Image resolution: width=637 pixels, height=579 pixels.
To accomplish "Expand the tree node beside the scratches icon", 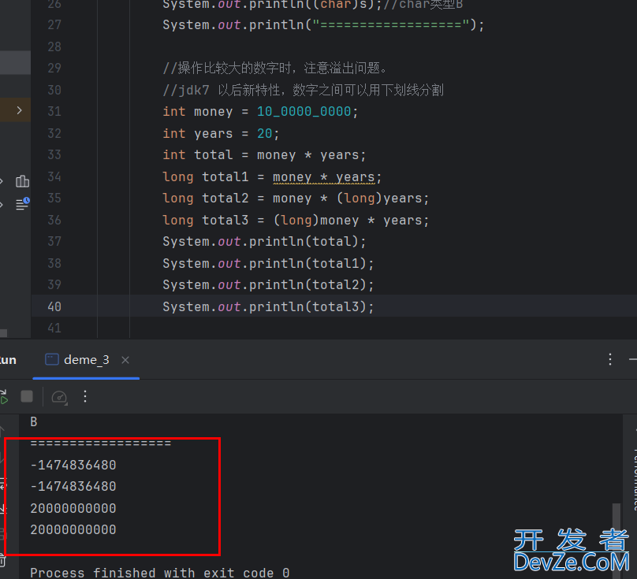I will 2,204.
